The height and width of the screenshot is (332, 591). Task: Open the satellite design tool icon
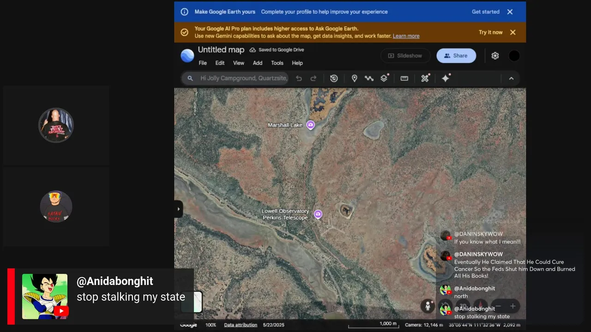click(425, 78)
